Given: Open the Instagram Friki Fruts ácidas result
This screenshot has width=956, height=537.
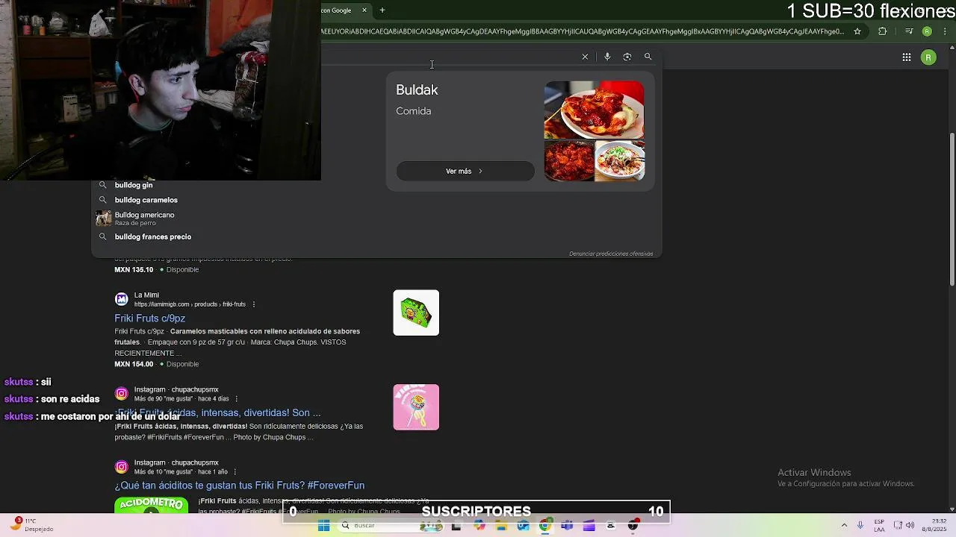Looking at the screenshot, I should [217, 412].
